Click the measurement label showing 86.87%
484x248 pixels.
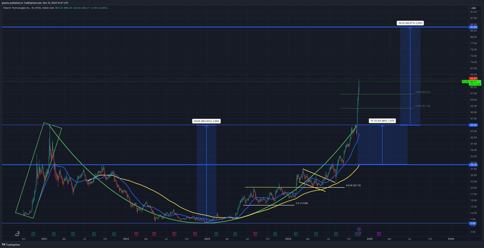[x=410, y=23]
